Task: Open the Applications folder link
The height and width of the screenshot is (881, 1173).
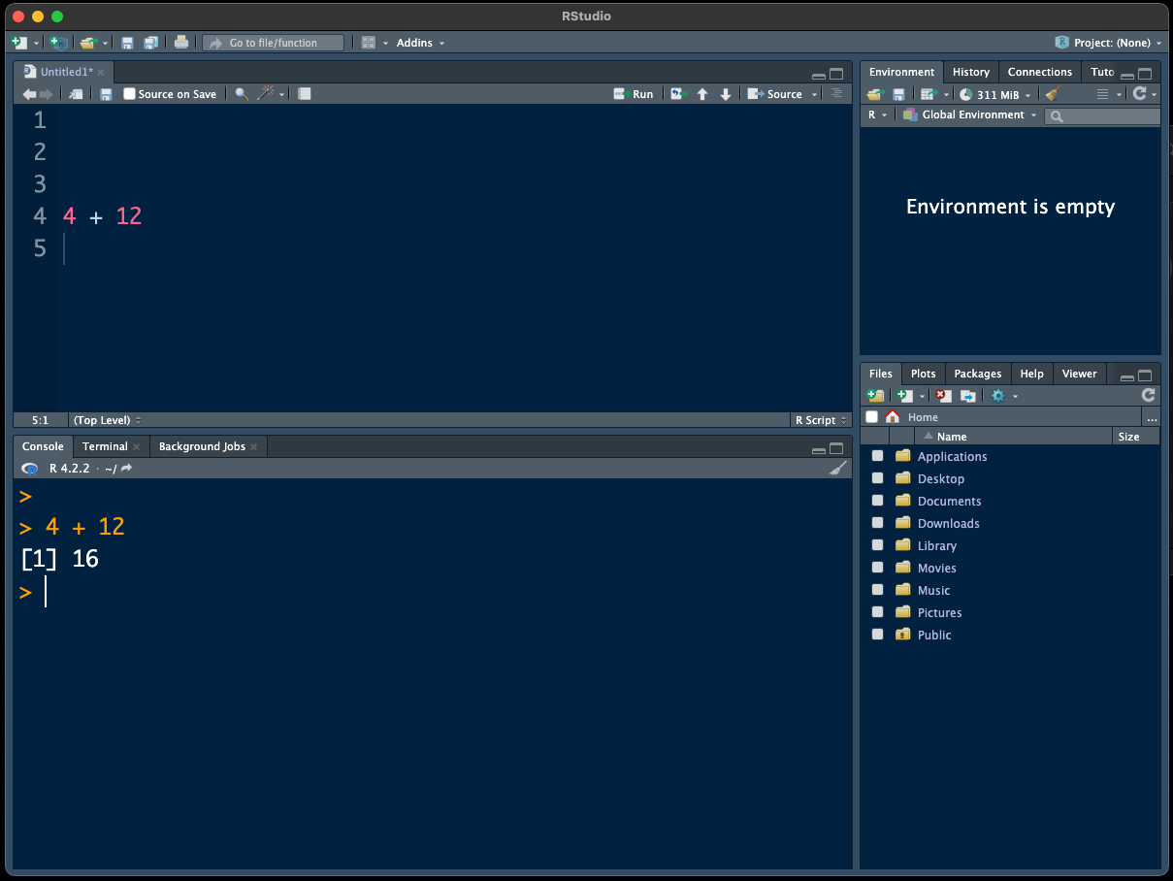Action: tap(952, 457)
